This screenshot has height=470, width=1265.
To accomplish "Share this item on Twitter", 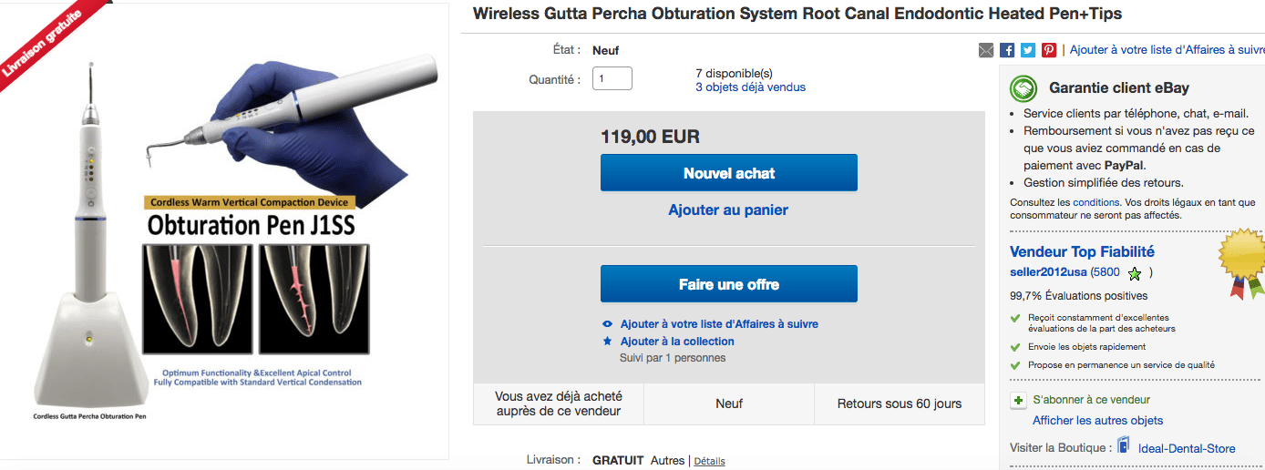I will 1028,51.
